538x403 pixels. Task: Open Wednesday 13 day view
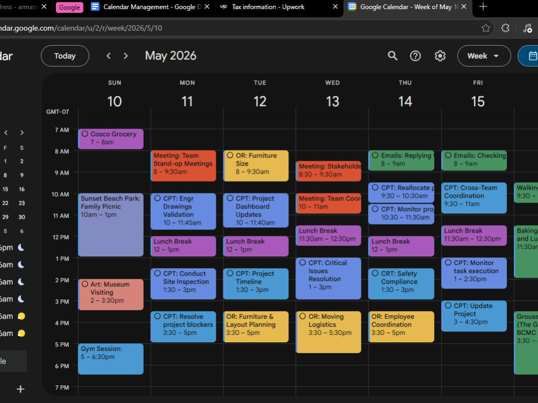(332, 102)
